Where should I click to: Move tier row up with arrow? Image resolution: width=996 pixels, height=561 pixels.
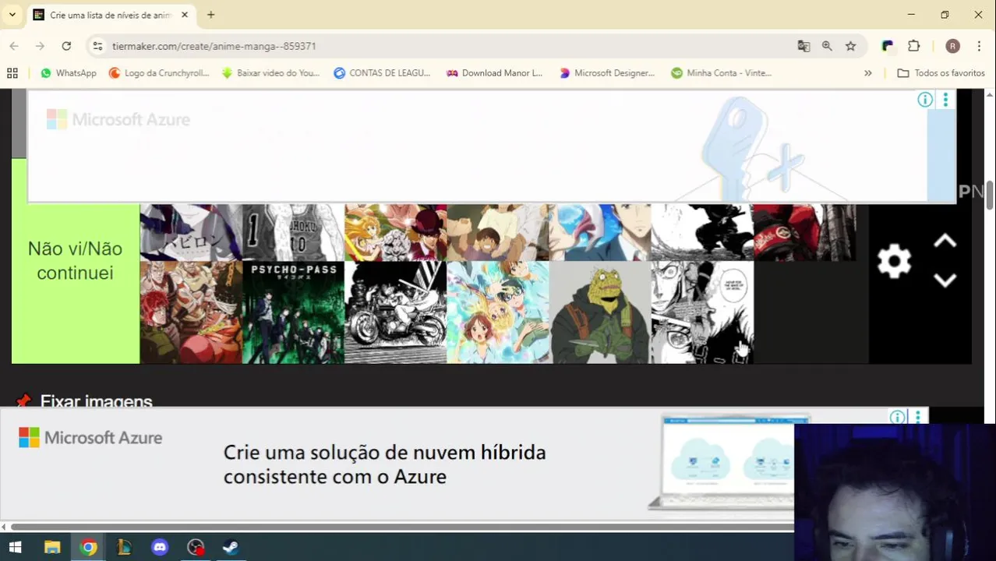pyautogui.click(x=945, y=242)
